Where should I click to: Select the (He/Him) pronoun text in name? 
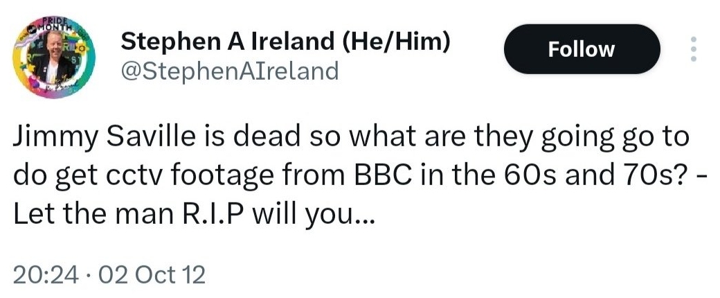[393, 42]
